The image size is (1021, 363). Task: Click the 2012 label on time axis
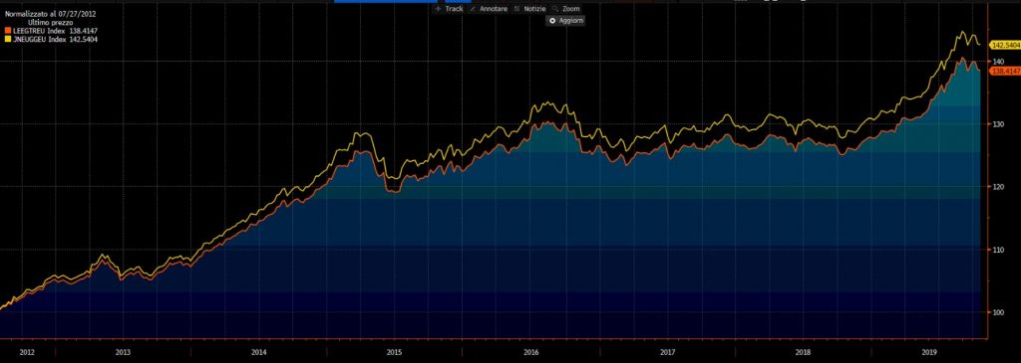(27, 352)
